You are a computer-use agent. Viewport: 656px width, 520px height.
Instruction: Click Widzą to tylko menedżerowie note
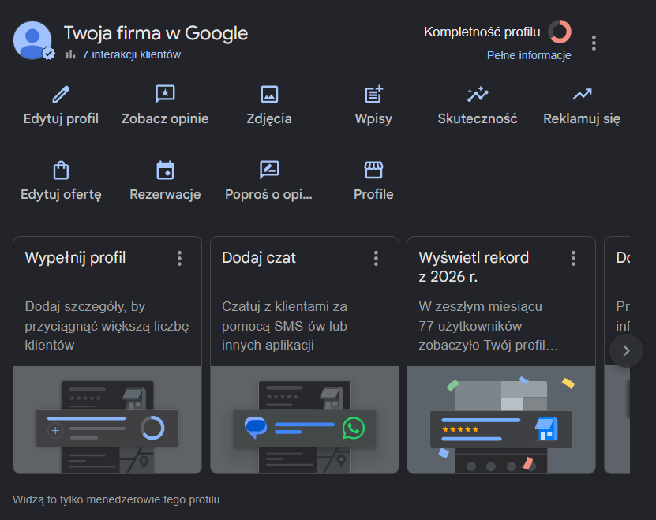point(116,499)
